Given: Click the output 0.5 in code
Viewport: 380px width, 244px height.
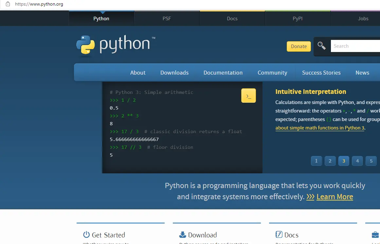Looking at the screenshot, I should coord(114,108).
